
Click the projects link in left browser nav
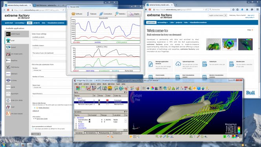coord(37,23)
